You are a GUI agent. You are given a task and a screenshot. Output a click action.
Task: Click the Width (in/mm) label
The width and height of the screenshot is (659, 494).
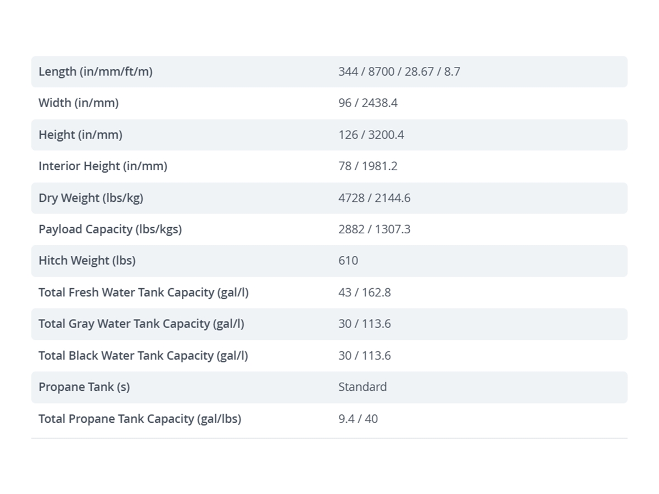pyautogui.click(x=79, y=103)
